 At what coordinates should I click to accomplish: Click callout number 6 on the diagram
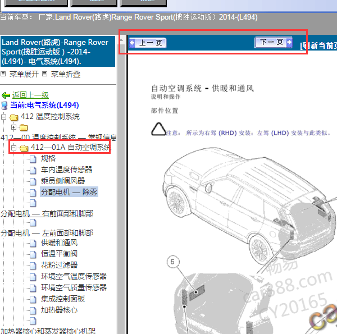[x=173, y=262]
